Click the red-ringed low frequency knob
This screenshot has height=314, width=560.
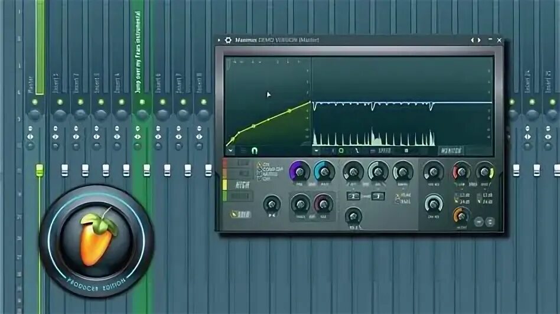[x=461, y=172]
